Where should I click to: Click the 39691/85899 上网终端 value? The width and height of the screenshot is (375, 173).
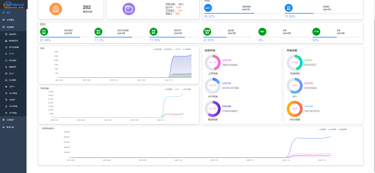point(230,65)
